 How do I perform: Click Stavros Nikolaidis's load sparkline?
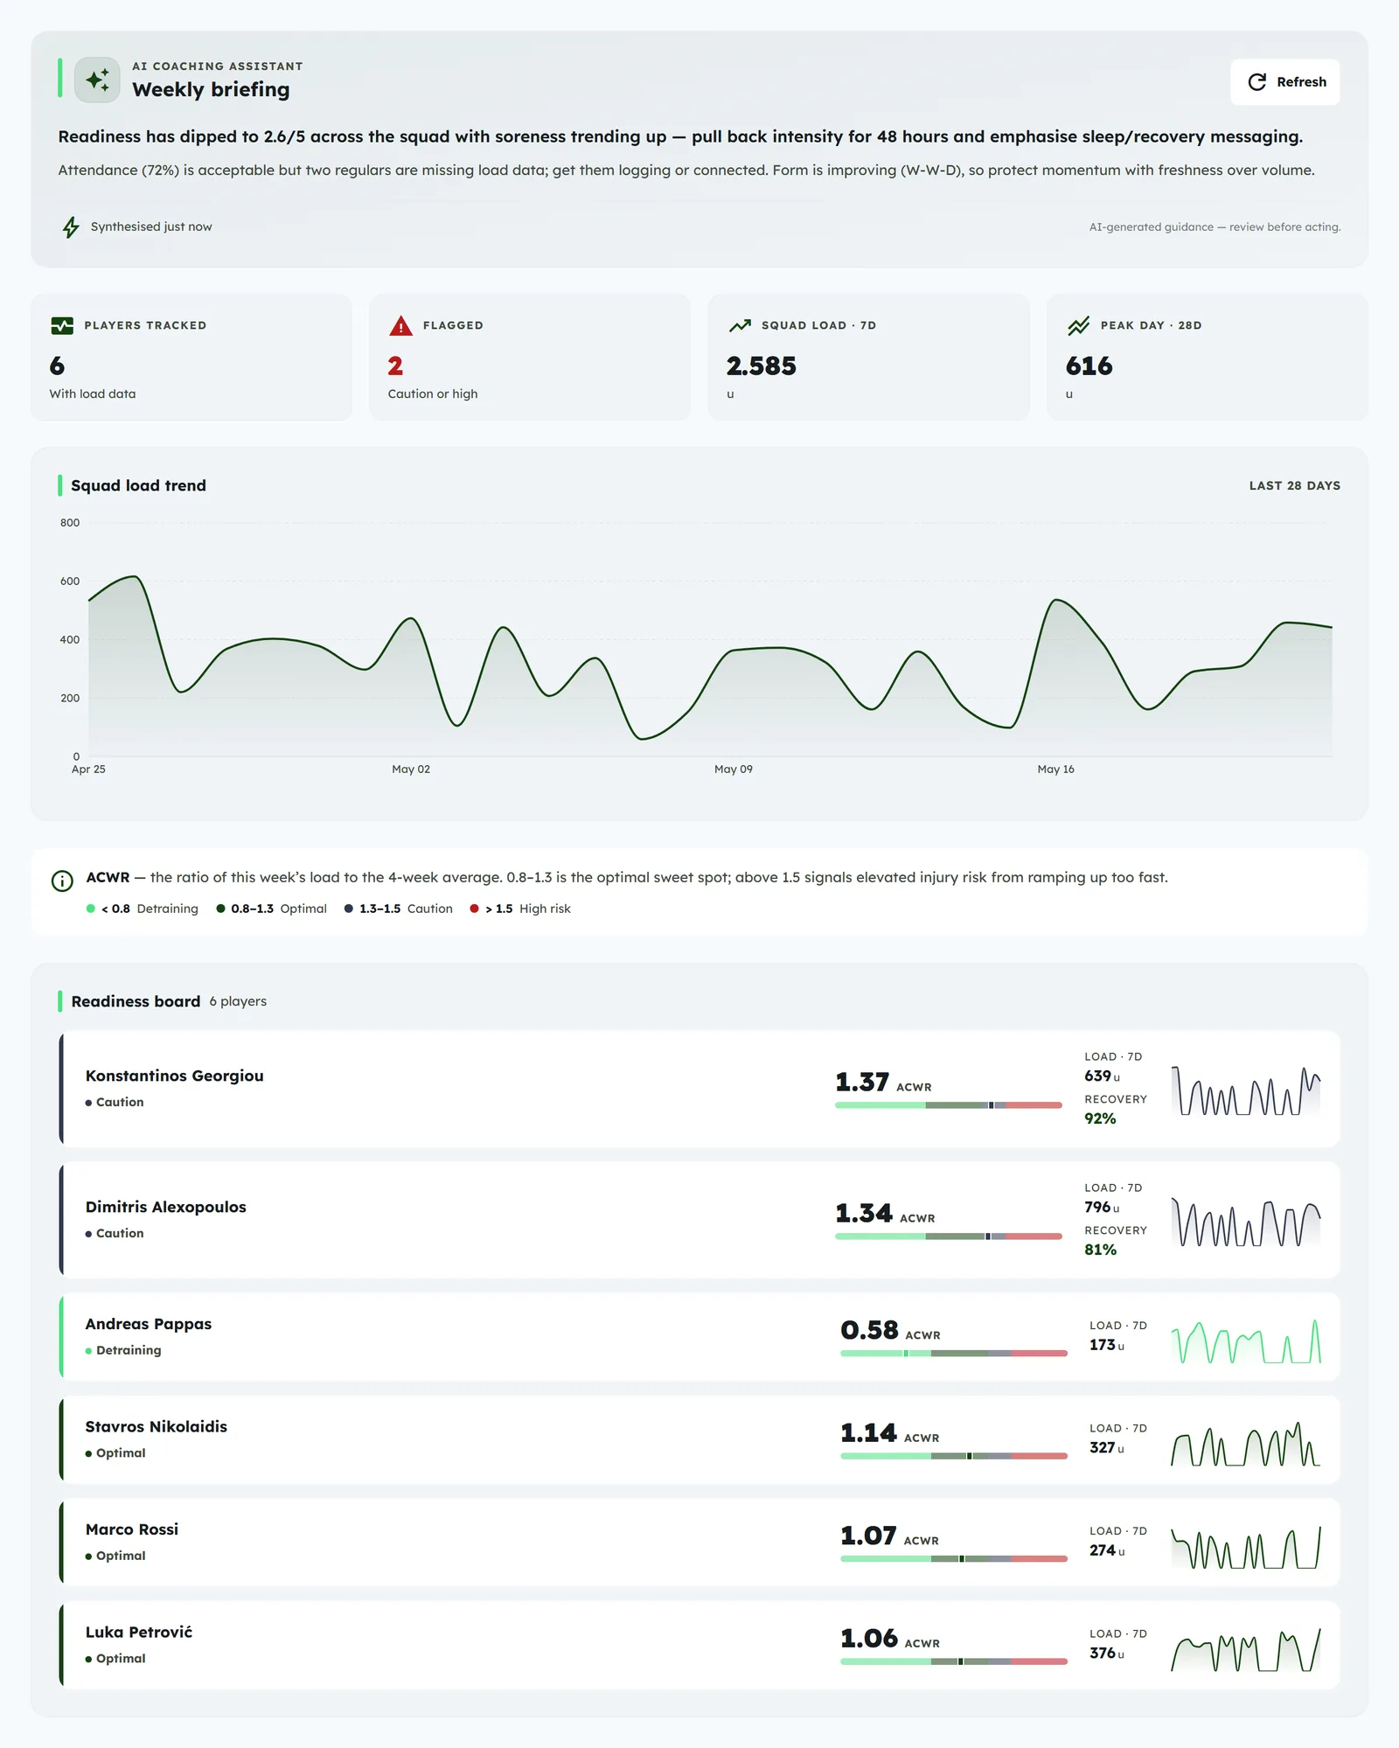[x=1246, y=1443]
